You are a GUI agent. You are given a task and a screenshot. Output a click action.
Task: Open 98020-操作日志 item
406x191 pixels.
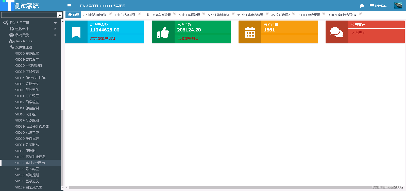click(x=27, y=138)
